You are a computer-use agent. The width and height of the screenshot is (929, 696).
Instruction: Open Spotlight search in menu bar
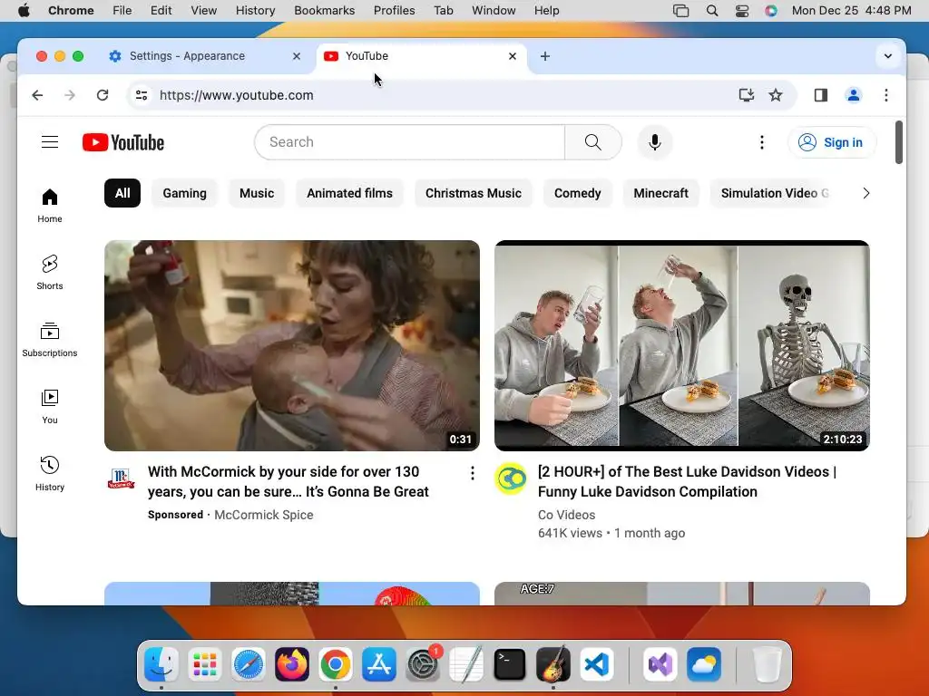click(x=712, y=11)
